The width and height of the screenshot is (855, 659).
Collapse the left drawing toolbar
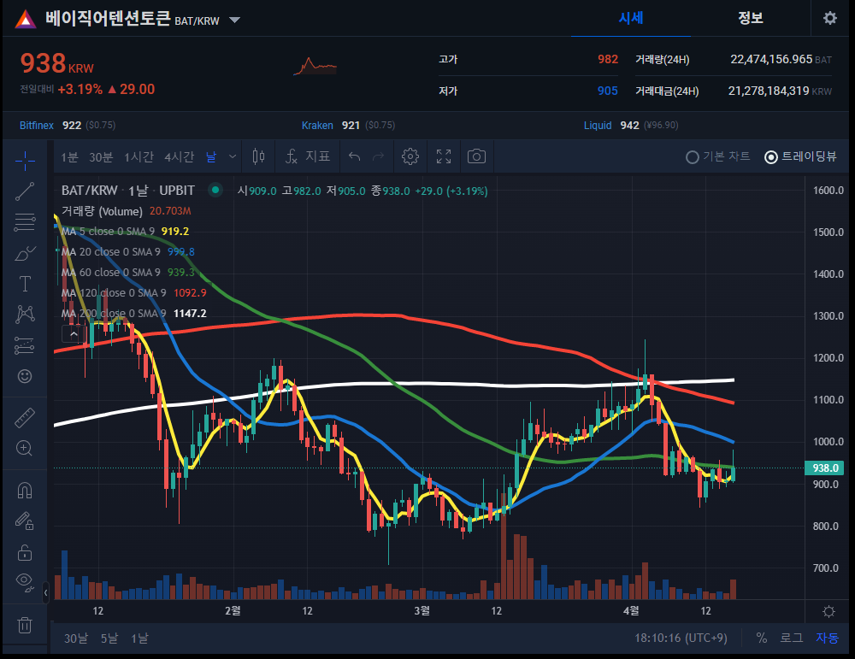point(46,592)
